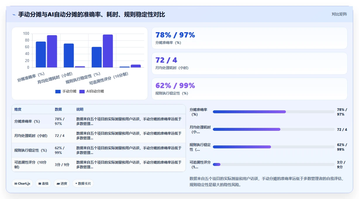Click the 分摊准确率 progress bar
The height and width of the screenshot is (199, 359).
point(274,112)
